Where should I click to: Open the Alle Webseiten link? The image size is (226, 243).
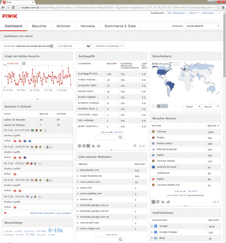(176, 13)
